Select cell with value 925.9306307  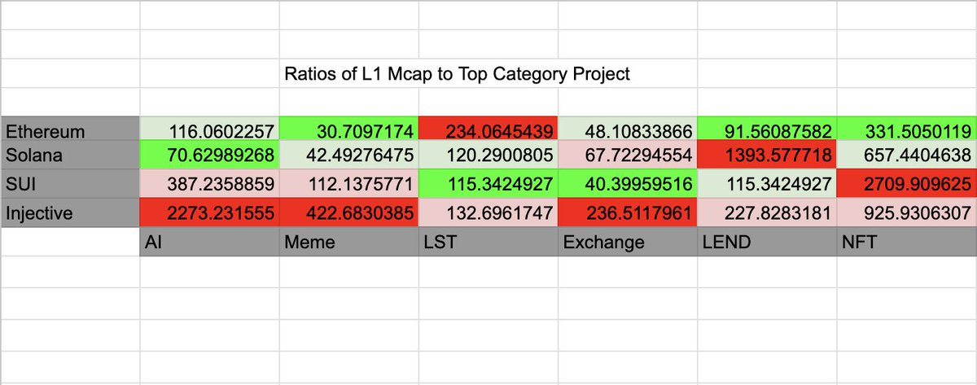tap(907, 214)
